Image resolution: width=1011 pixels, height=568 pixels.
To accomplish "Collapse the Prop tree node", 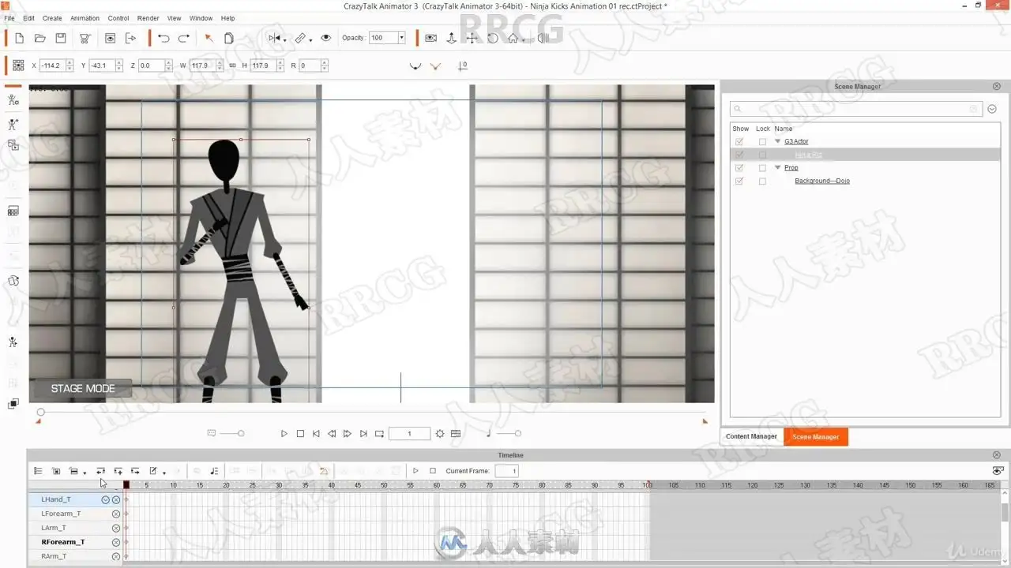I will 777,168.
